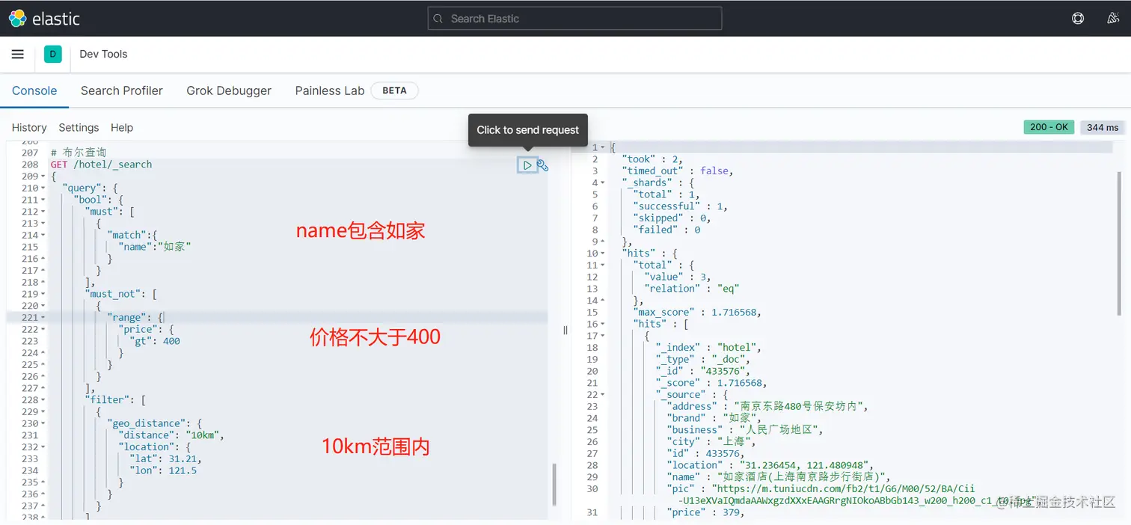Open console Settings
This screenshot has width=1131, height=525.
point(79,128)
